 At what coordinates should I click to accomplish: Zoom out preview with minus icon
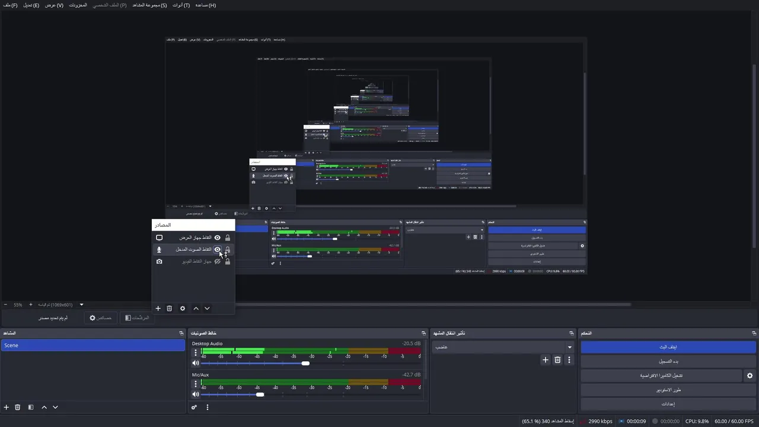point(5,305)
